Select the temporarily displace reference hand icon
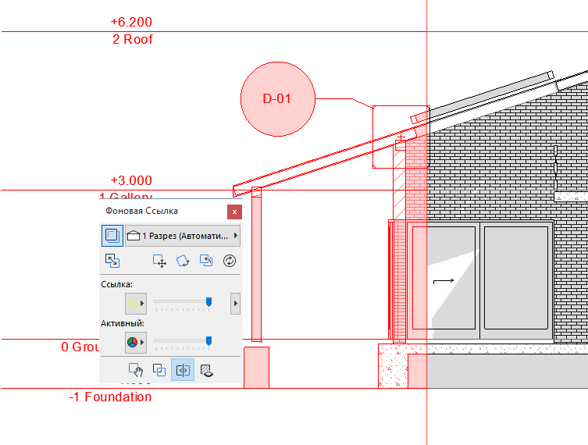 136,370
